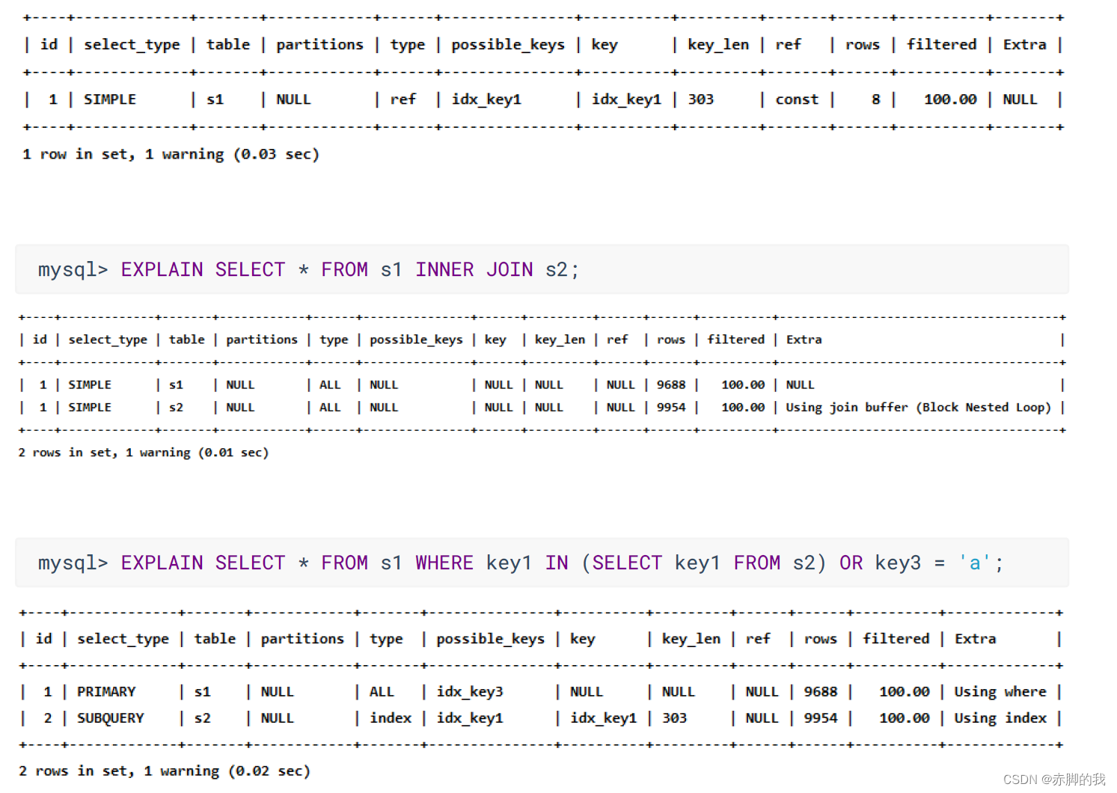The width and height of the screenshot is (1117, 793).
Task: Click the 'filtered' header in the subquery result
Action: 896,639
